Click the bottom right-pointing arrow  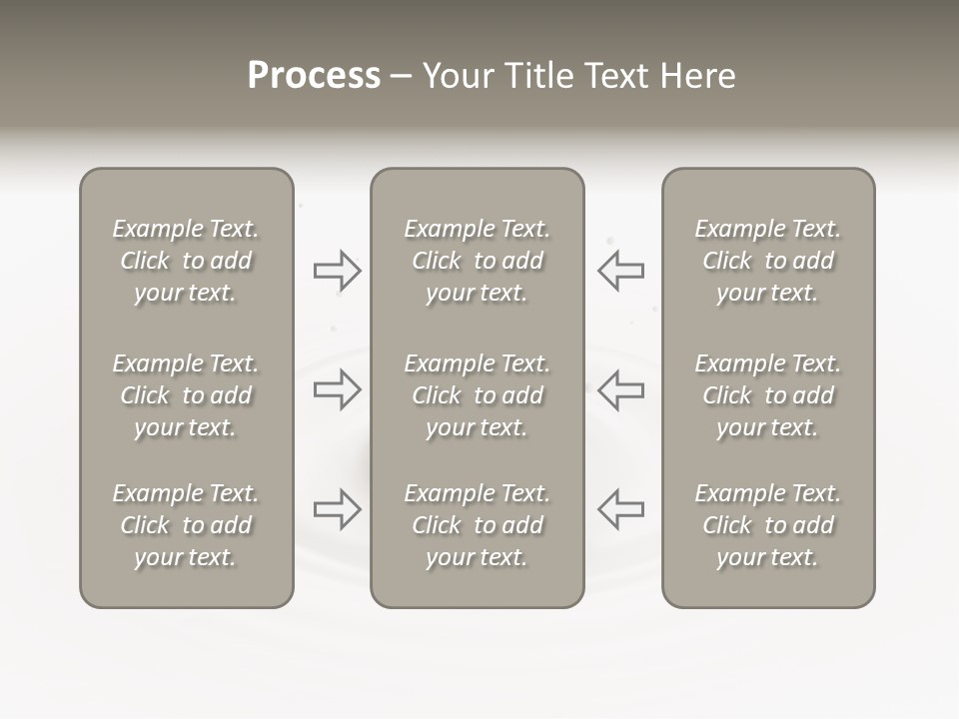coord(337,508)
